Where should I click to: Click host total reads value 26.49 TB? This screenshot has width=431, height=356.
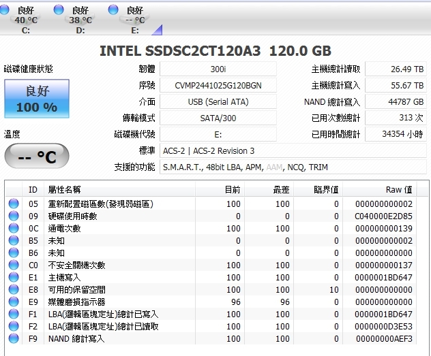396,69
